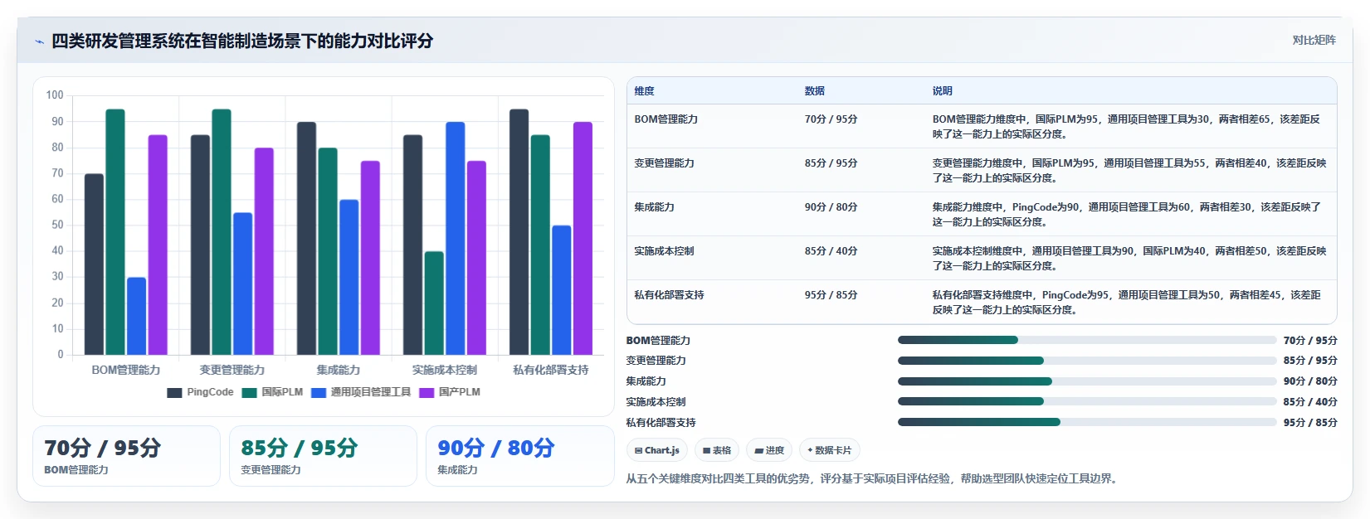The image size is (1370, 519).
Task: Click the 90分 / 80分 progress value label
Action: (x=1310, y=381)
